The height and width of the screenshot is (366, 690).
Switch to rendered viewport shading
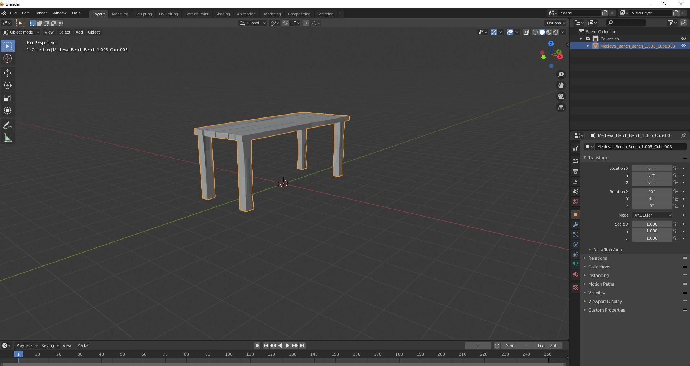(x=556, y=32)
